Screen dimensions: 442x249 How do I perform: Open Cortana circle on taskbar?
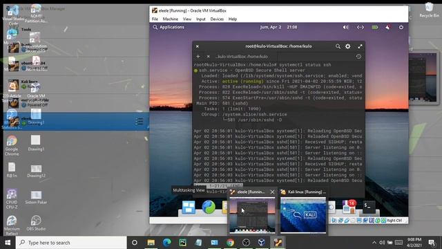tap(135, 243)
